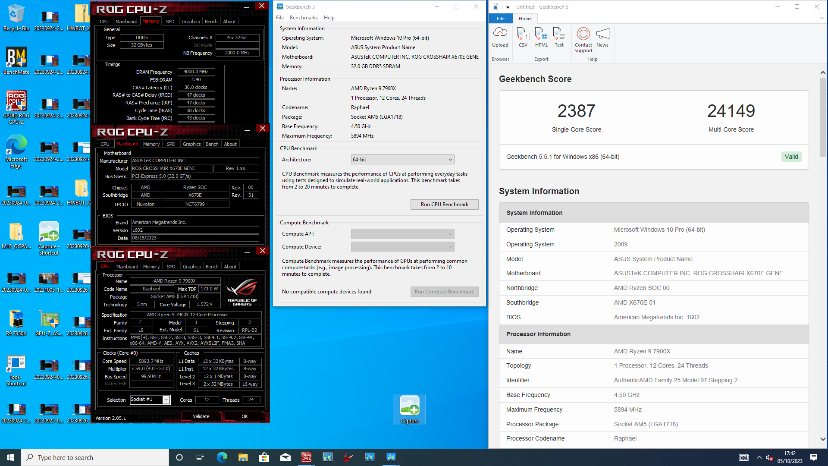This screenshot has height=466, width=828.
Task: Show hidden system tray icons
Action: [x=759, y=457]
